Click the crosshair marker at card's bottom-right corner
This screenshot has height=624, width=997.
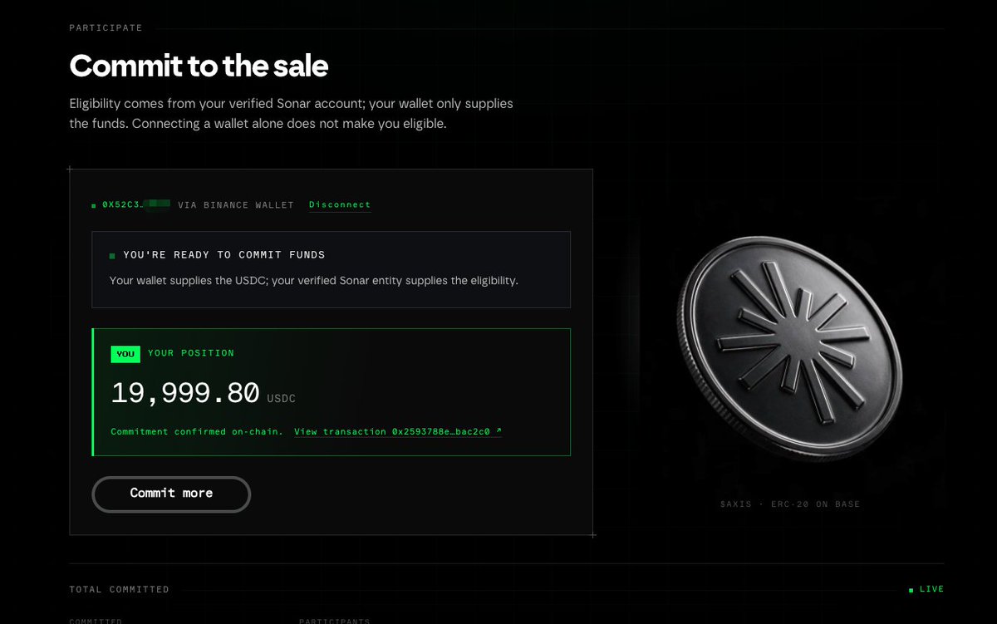pyautogui.click(x=592, y=535)
